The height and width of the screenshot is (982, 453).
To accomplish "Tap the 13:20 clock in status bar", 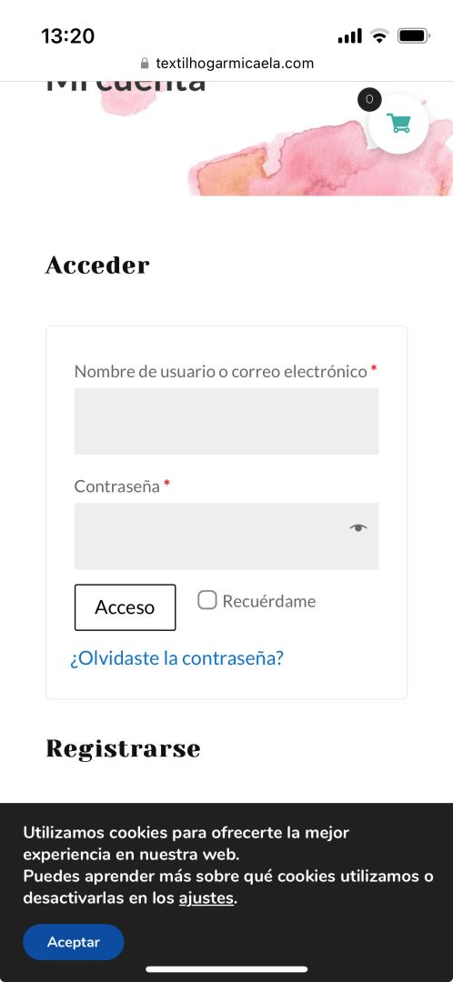I will point(67,35).
